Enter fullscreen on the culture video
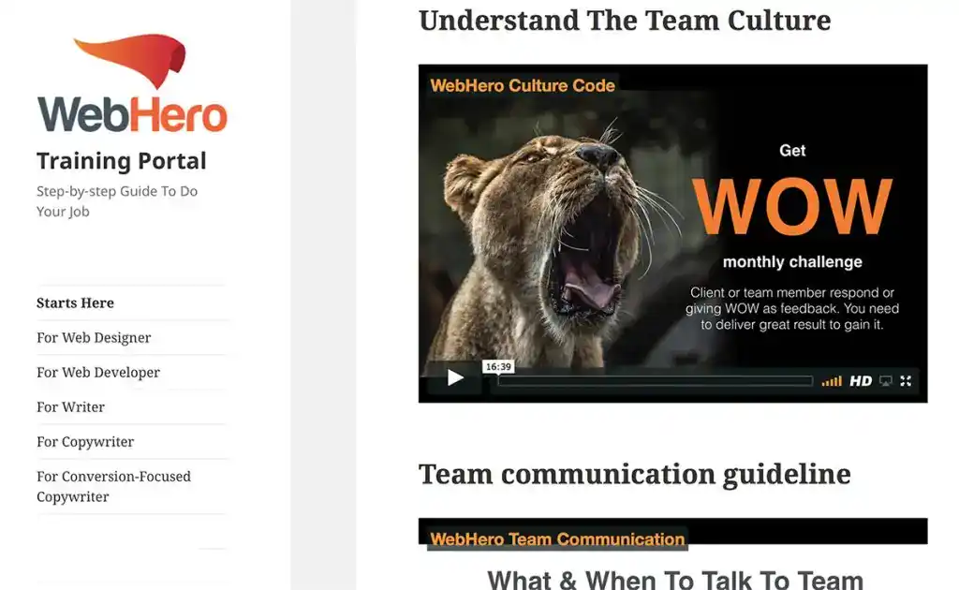959x590 pixels. click(906, 381)
